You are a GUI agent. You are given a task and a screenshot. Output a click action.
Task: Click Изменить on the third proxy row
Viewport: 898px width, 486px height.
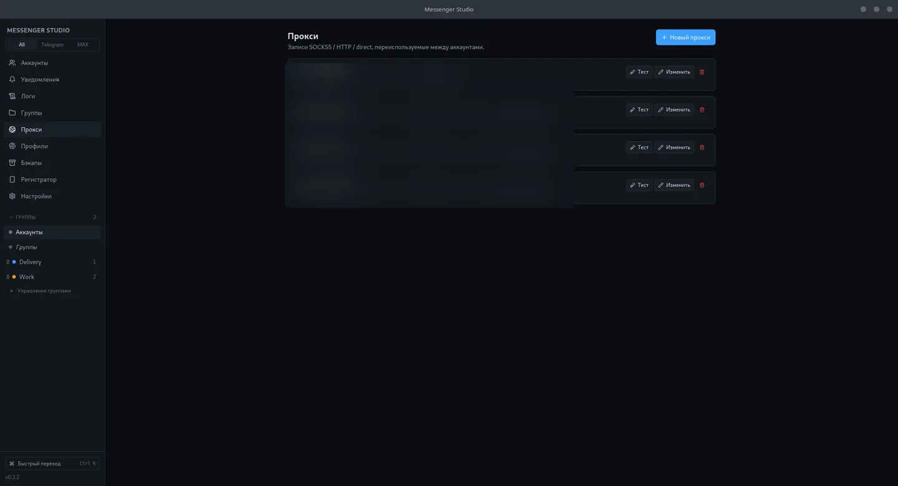coord(674,148)
